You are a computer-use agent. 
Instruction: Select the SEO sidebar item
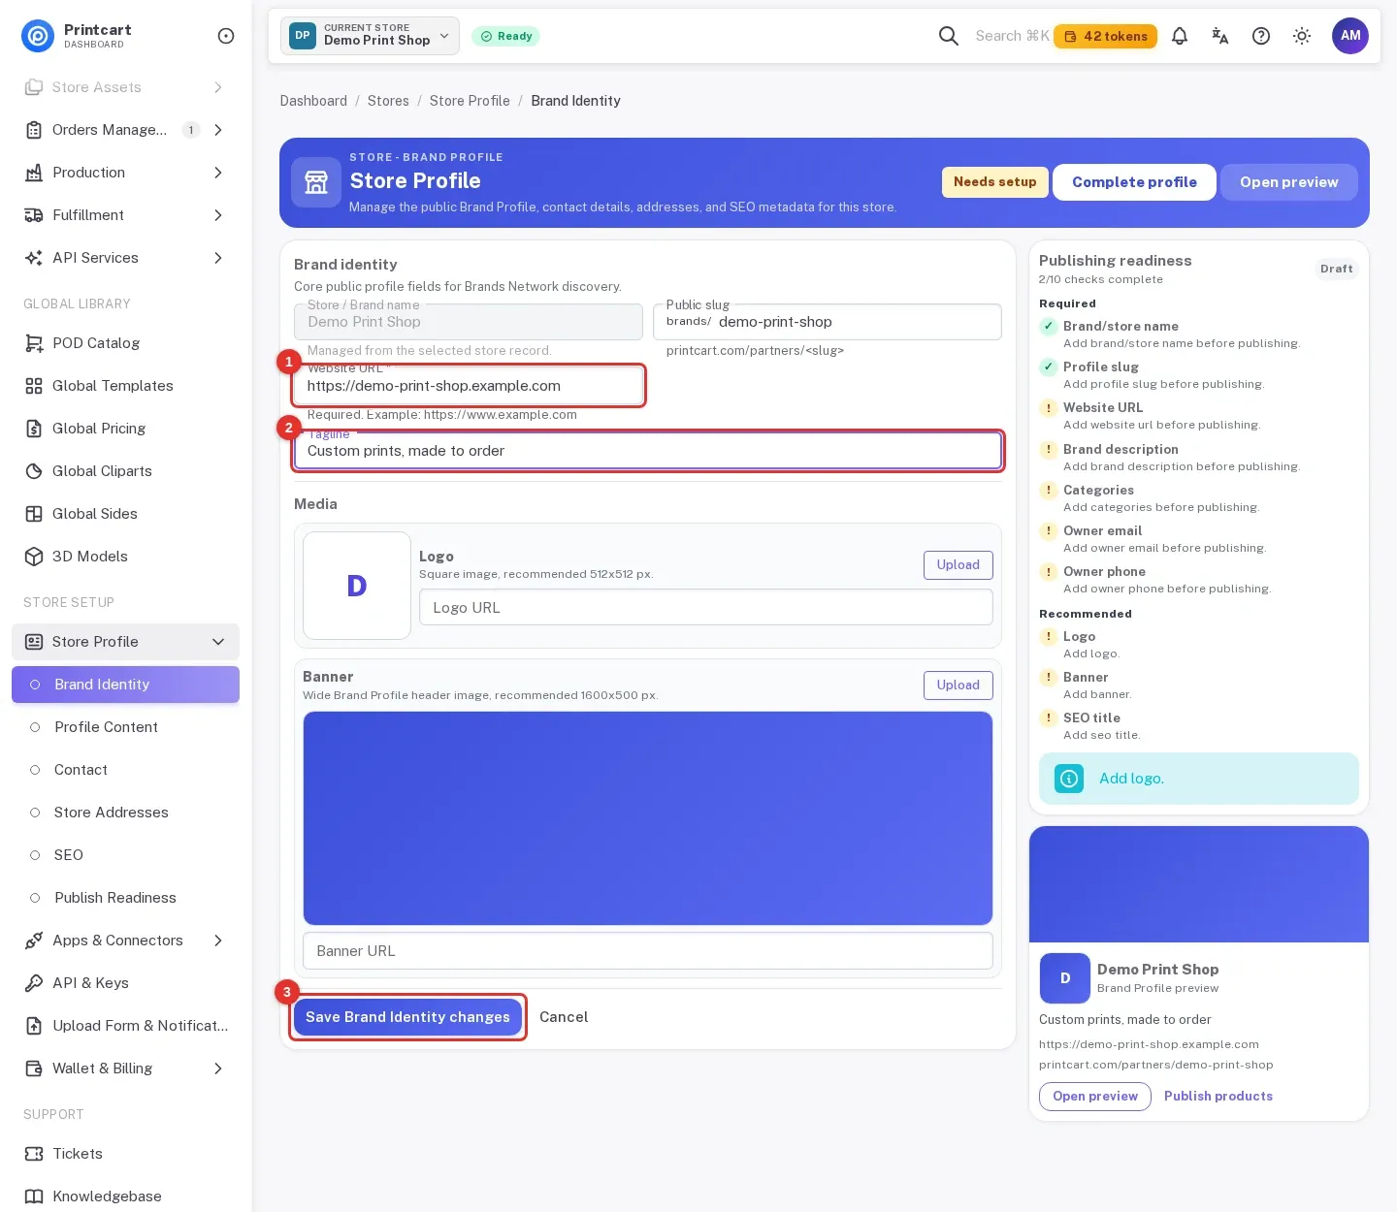(x=125, y=855)
